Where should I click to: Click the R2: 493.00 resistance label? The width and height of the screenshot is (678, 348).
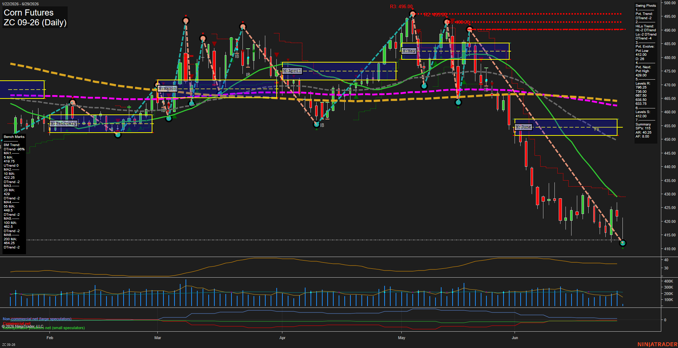[x=435, y=15]
